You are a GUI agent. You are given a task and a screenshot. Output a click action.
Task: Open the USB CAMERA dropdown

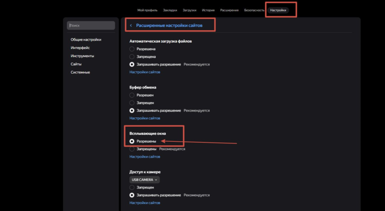click(144, 180)
